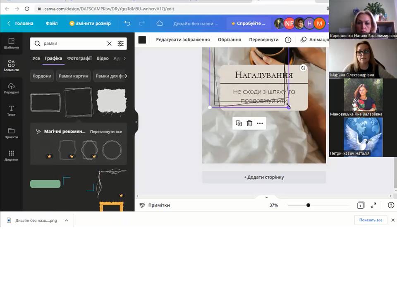Select the Відео tab
397x298 pixels.
[x=103, y=58]
